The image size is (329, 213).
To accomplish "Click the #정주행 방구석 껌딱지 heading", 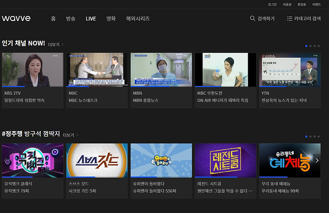I will click(31, 134).
